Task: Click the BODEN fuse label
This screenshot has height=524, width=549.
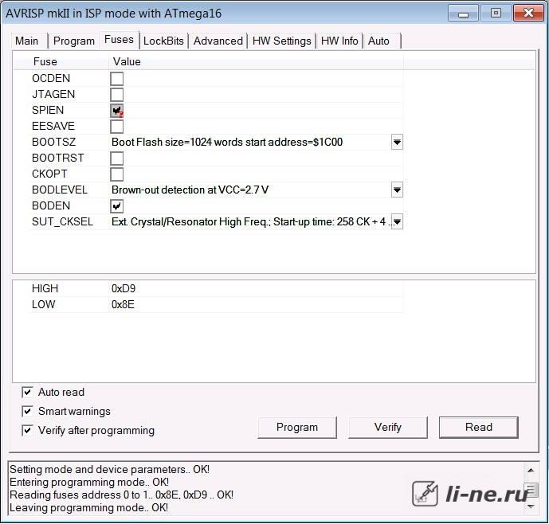Action: coord(51,205)
